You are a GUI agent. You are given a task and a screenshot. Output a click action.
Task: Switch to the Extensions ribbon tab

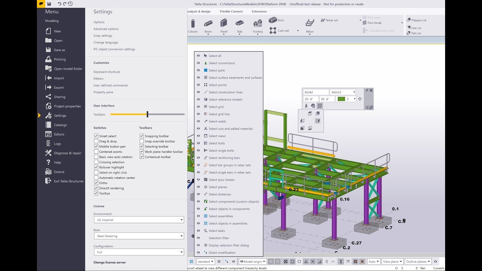tap(259, 11)
